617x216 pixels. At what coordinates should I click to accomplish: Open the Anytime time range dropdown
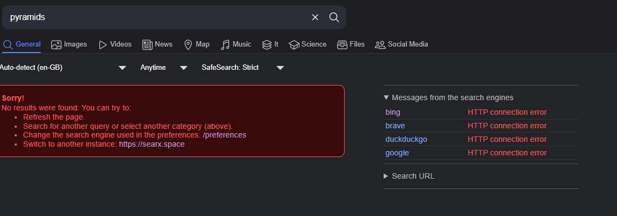coord(164,68)
